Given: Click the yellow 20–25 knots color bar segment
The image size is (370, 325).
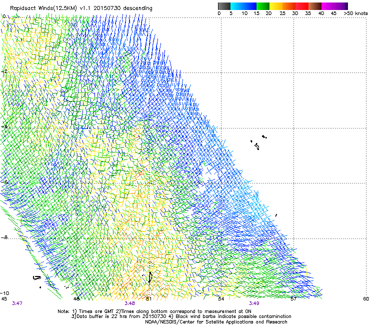Looking at the screenshot, I should tap(276, 6).
